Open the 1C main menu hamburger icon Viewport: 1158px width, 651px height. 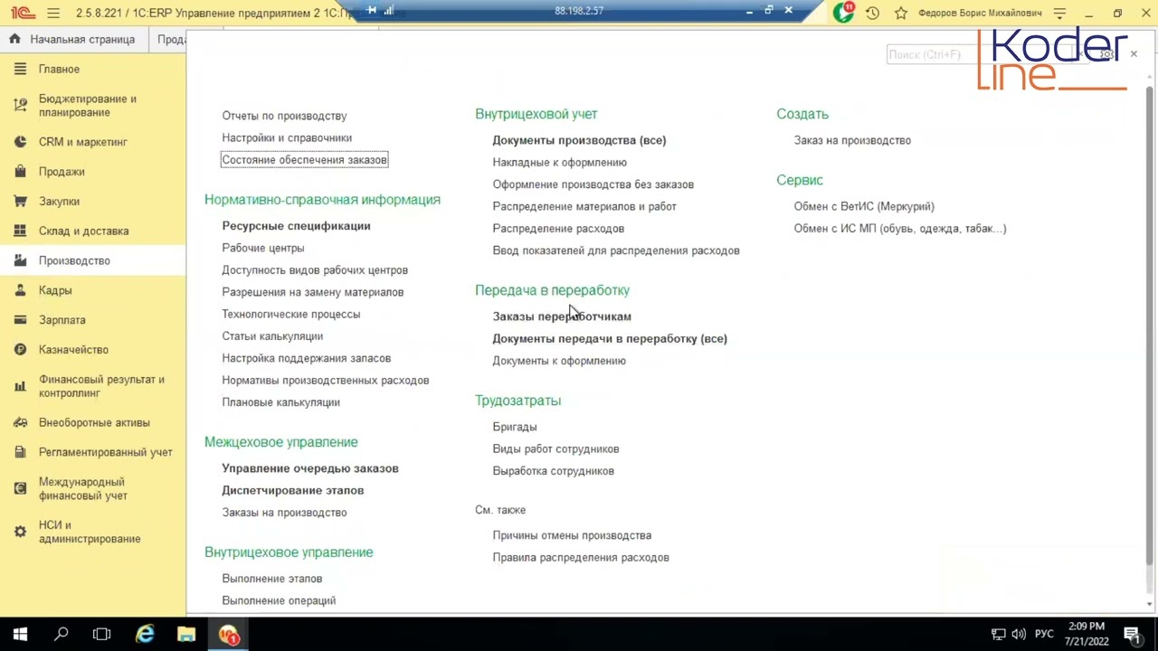click(x=53, y=14)
